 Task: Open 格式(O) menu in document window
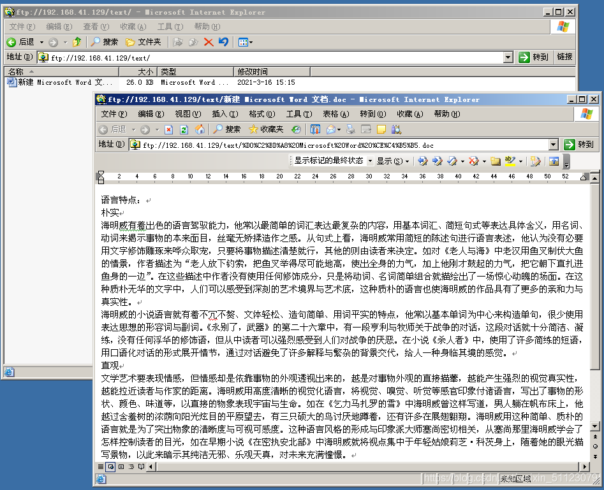[262, 114]
